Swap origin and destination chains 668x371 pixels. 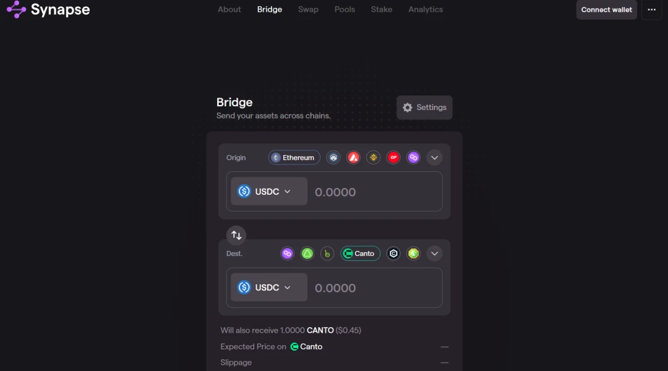tap(236, 235)
